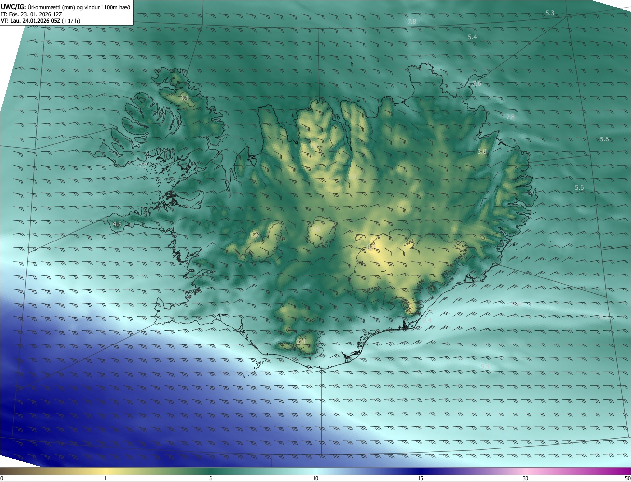Click the "VT: Lau. 24.01.2026 05Z (+17 h)" line

pos(40,21)
